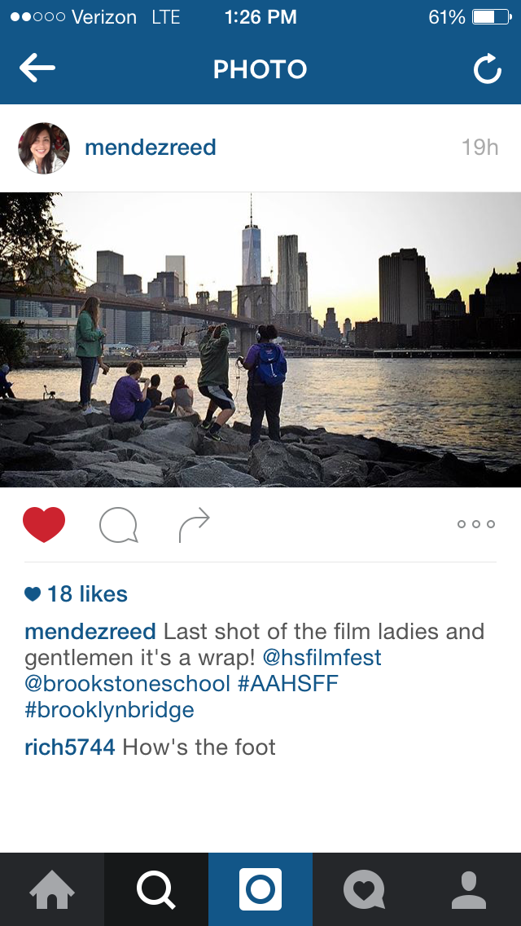This screenshot has height=926, width=521.
Task: Go to Home tab
Action: point(52,889)
